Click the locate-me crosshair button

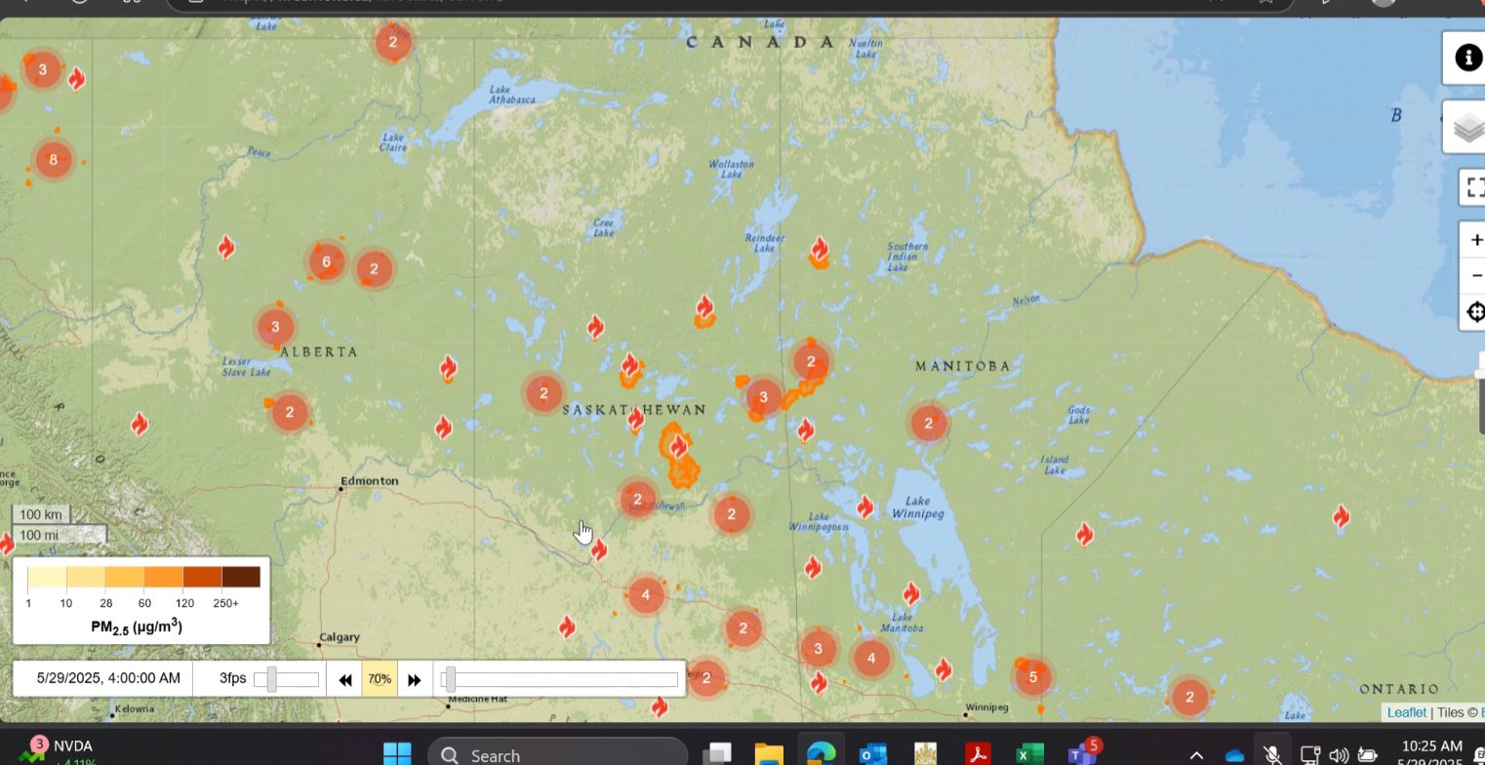1474,312
